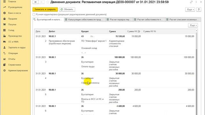Expand the top Еще dropdown button
The height and width of the screenshot is (115, 205).
[190, 10]
